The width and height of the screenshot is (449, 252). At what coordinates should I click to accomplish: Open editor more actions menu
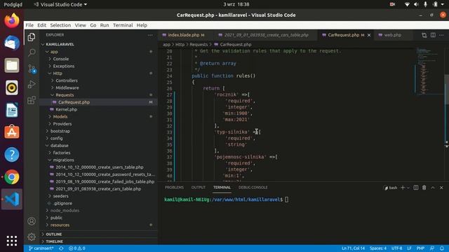441,35
